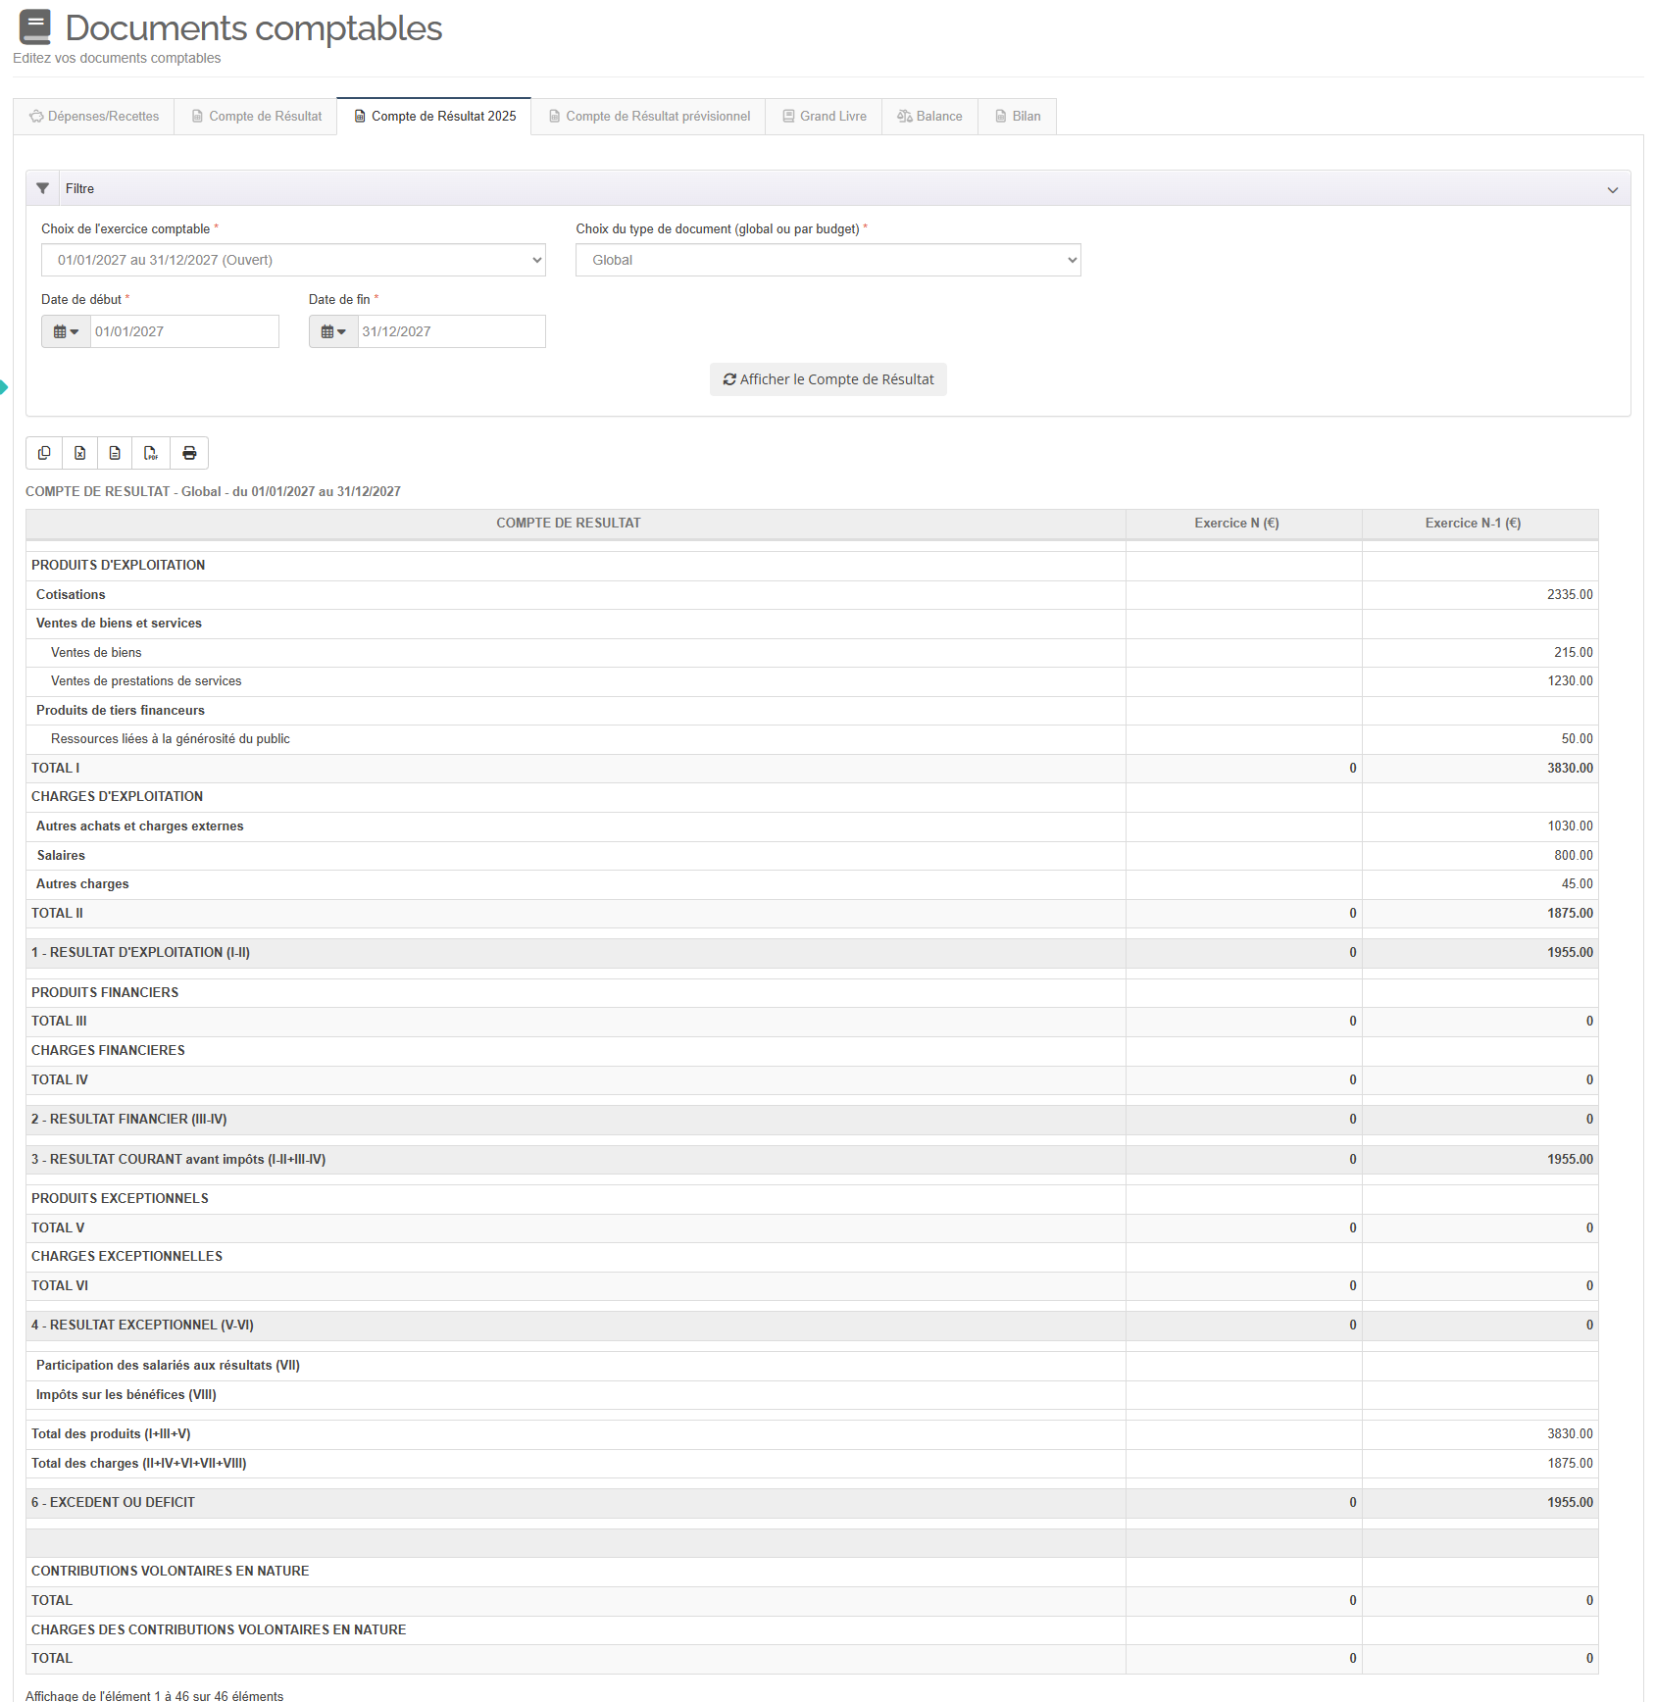Print the Compte de Résultat table
The width and height of the screenshot is (1655, 1702).
coord(189,453)
